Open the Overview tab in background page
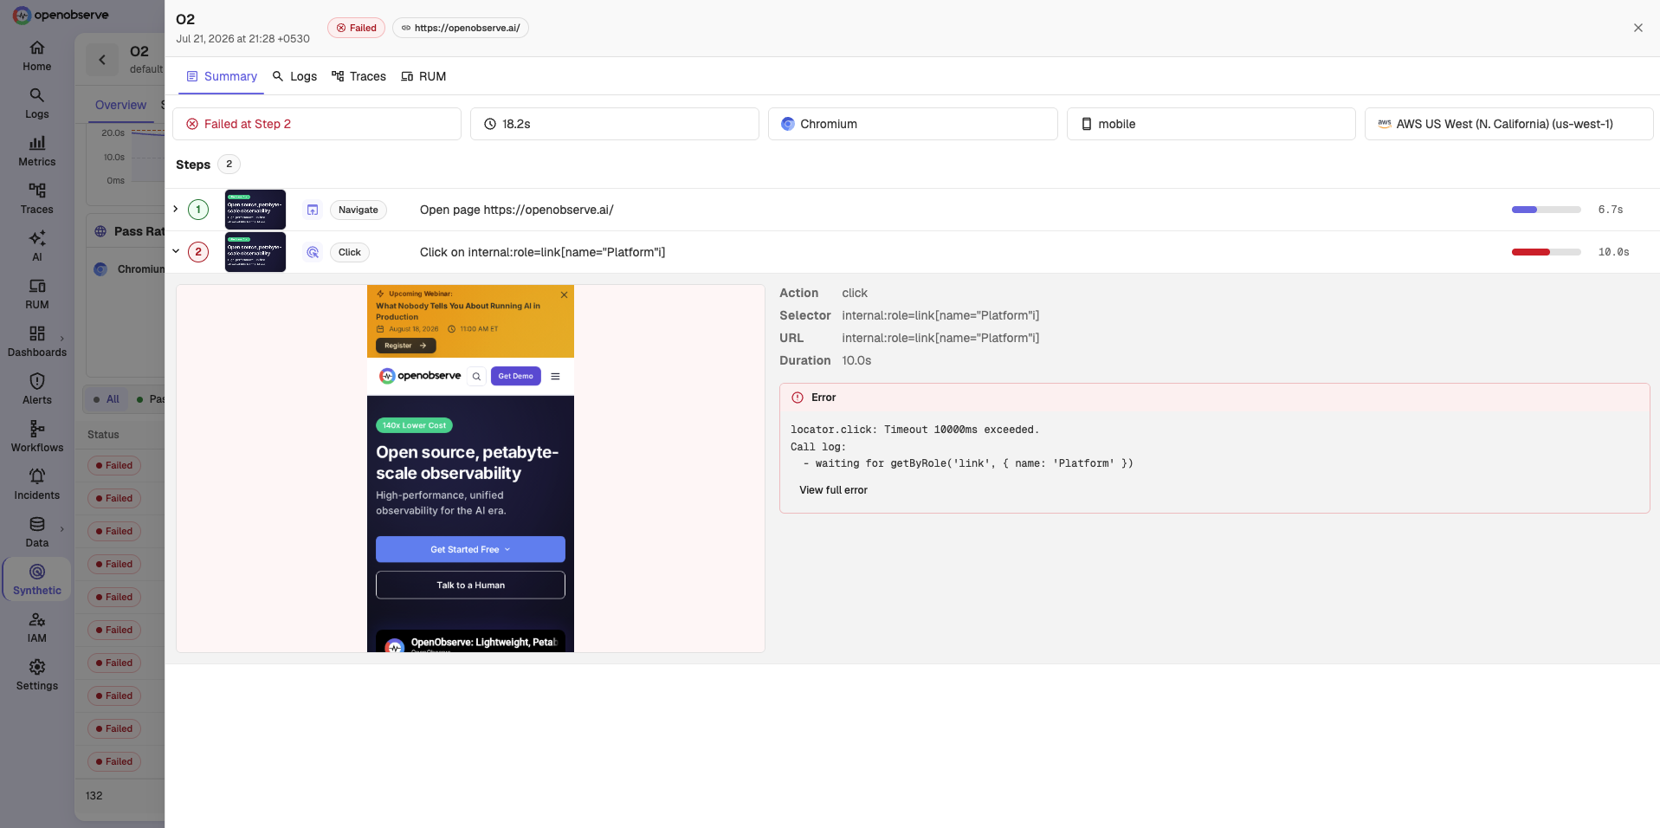This screenshot has width=1660, height=828. tap(120, 105)
